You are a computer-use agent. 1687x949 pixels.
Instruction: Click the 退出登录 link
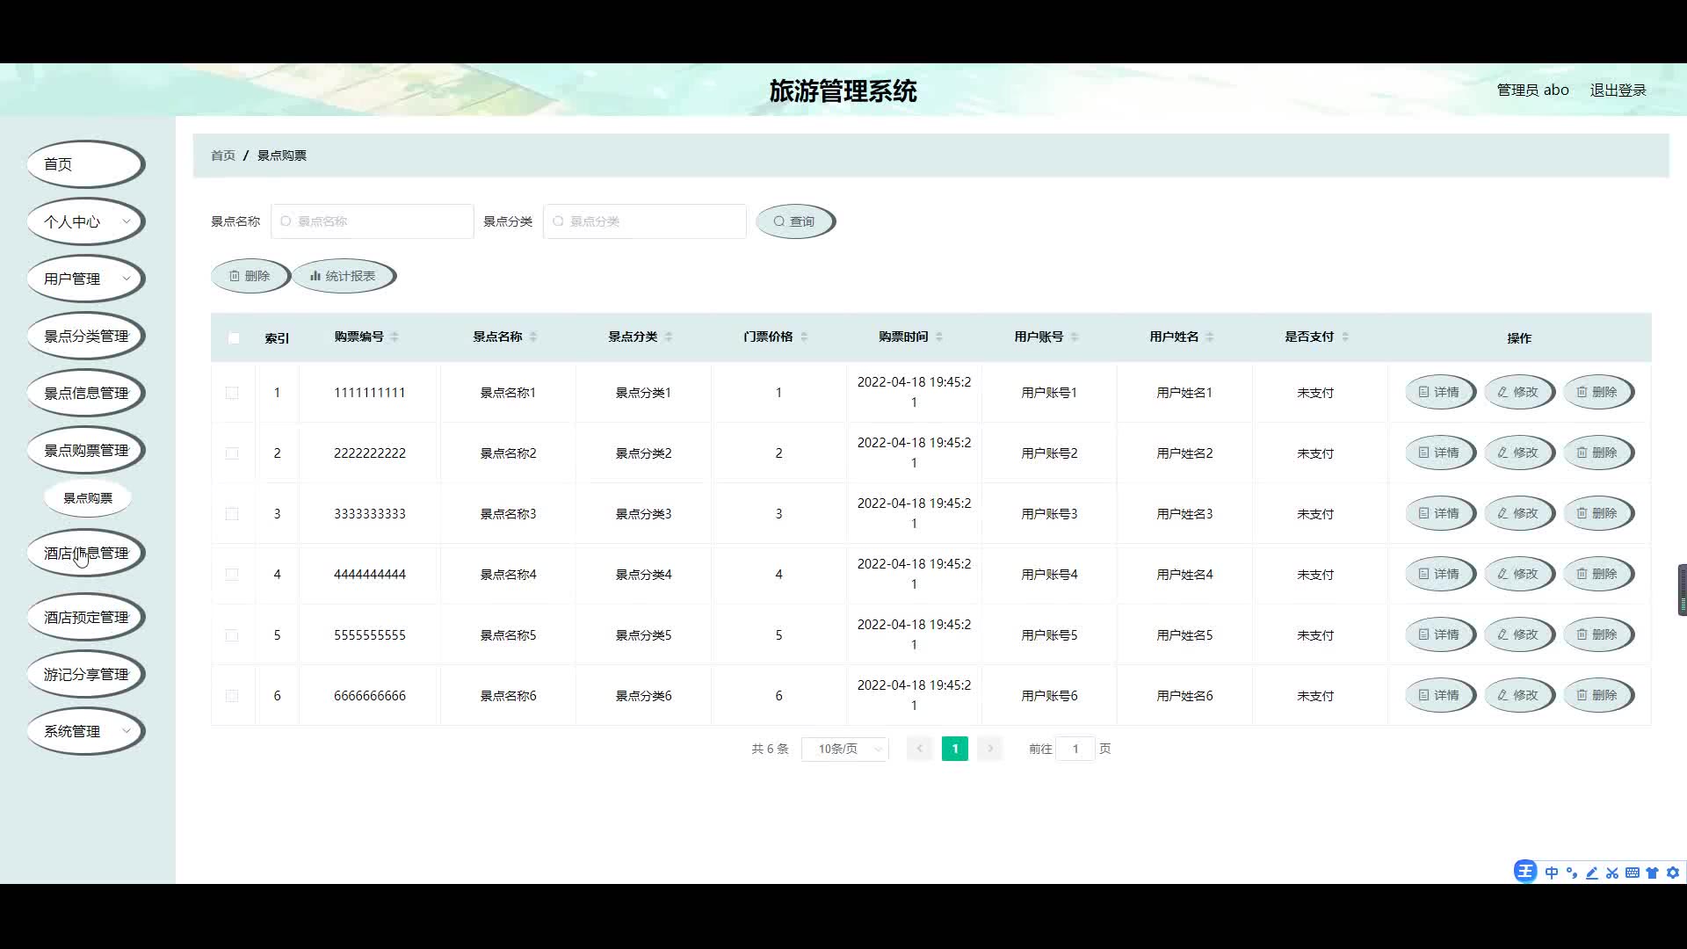pyautogui.click(x=1618, y=90)
